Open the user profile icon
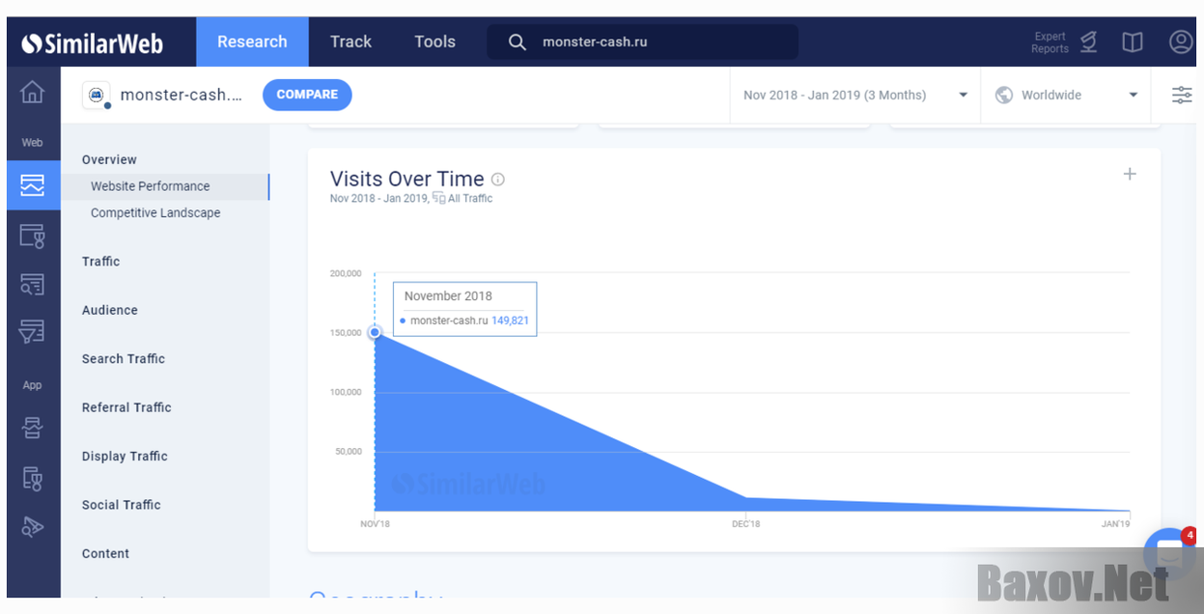The image size is (1204, 614). 1181,42
